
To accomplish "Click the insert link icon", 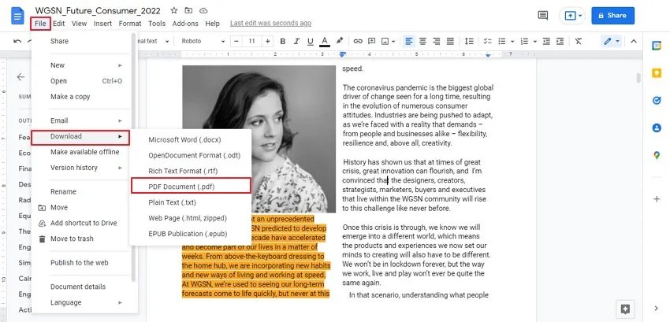I will 358,42.
